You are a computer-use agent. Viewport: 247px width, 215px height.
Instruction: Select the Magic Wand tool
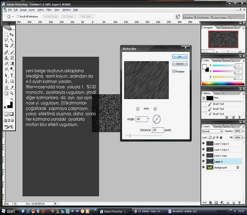tap(12, 40)
